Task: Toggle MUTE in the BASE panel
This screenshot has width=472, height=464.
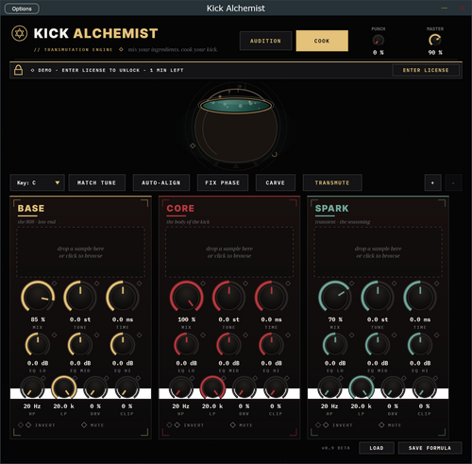Action: (x=93, y=425)
